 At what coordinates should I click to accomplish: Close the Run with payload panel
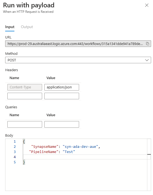coord(147,5)
